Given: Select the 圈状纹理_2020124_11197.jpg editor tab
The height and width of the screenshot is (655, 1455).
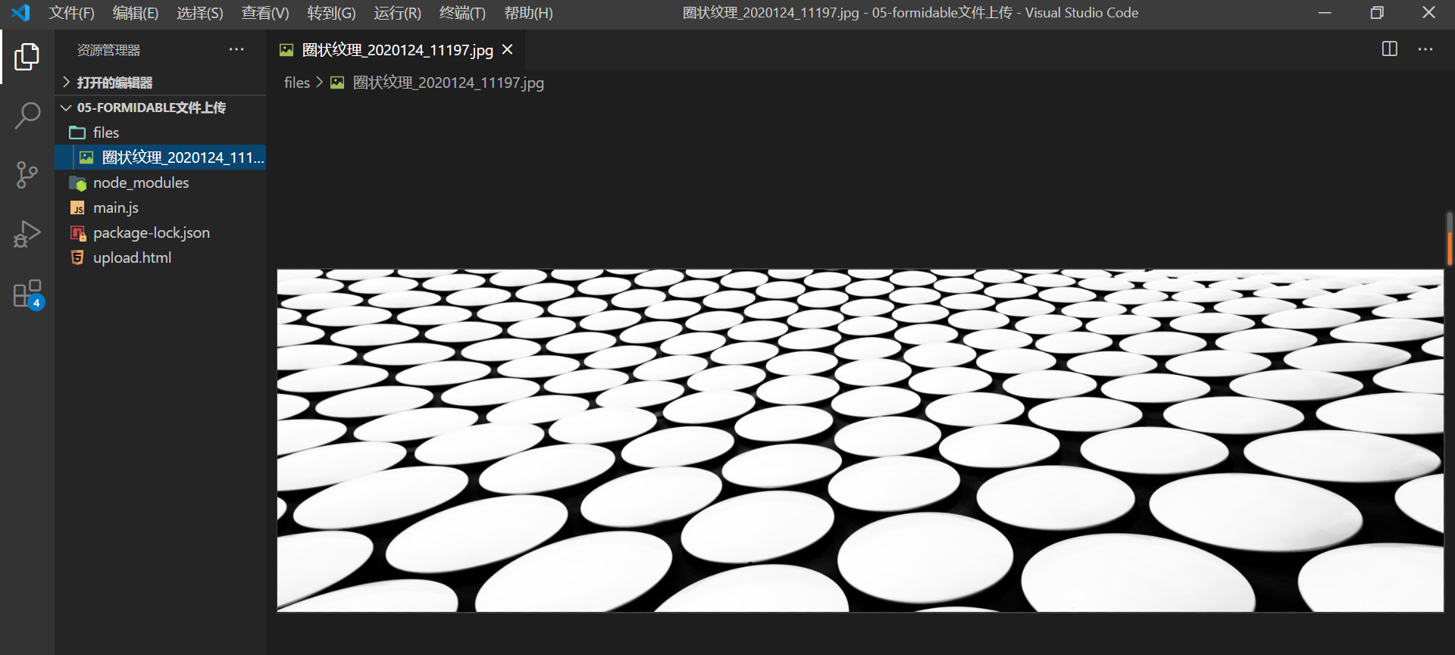Looking at the screenshot, I should pos(397,50).
